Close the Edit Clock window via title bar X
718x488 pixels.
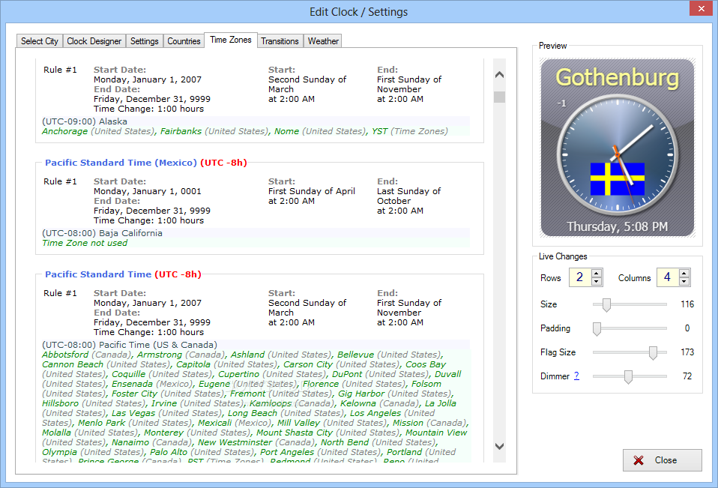[701, 8]
